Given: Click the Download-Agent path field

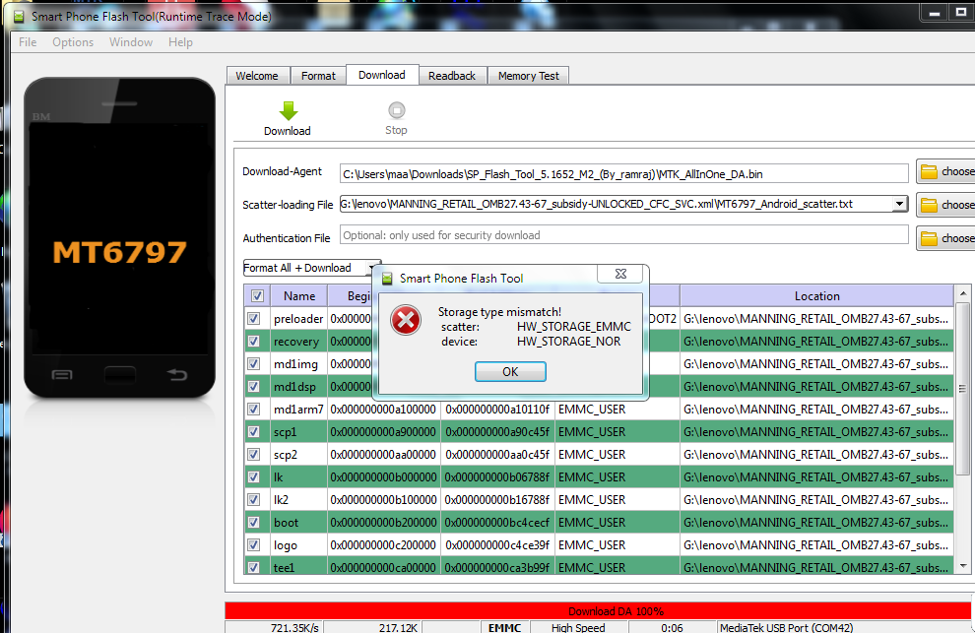Looking at the screenshot, I should (623, 174).
